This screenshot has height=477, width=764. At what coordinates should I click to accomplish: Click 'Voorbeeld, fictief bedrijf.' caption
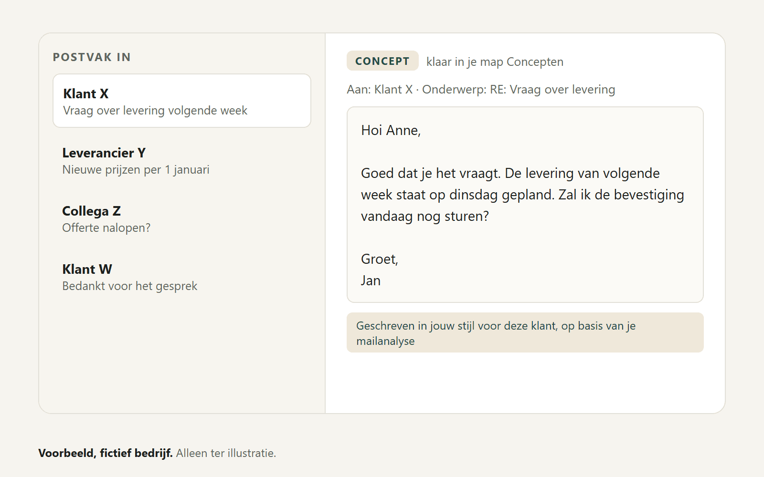click(x=106, y=453)
